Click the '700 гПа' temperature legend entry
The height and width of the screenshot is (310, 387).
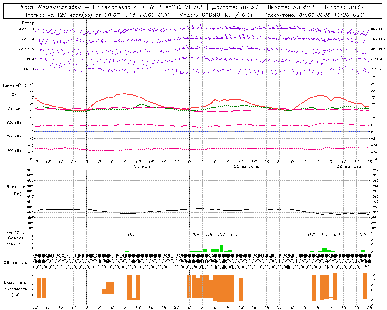pos(14,137)
